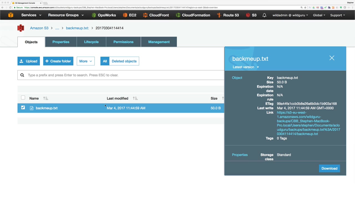
Task: Open the S3 shortcut in navbar
Action: [251, 15]
